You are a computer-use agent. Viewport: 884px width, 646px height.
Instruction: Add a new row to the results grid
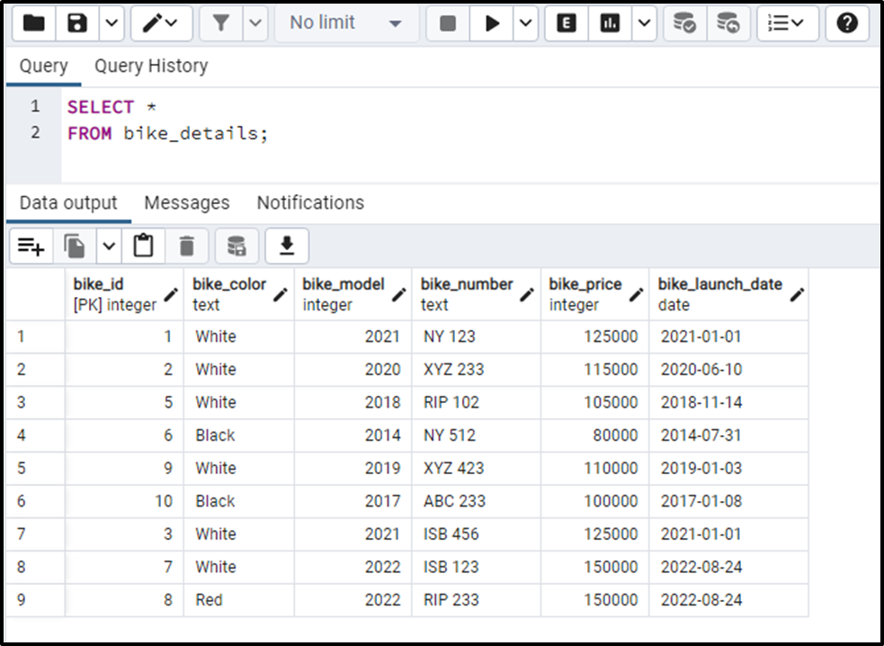coord(31,245)
